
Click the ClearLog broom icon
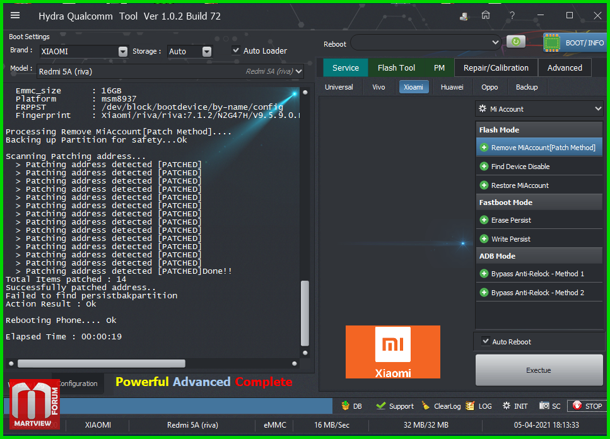point(426,406)
